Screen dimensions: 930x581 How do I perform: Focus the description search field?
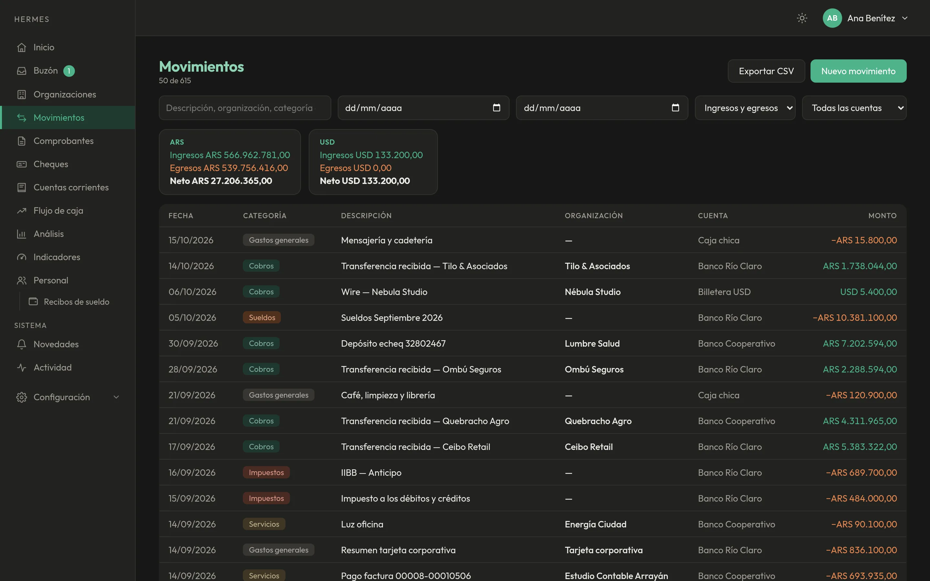pos(245,108)
